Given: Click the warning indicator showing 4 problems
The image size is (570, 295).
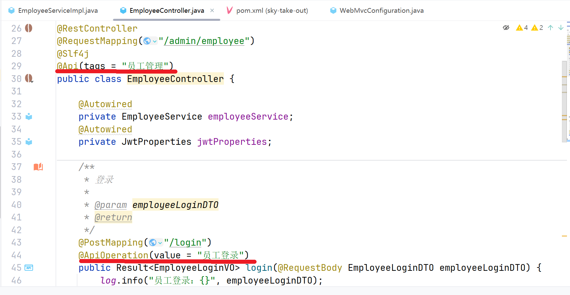Looking at the screenshot, I should pos(522,28).
